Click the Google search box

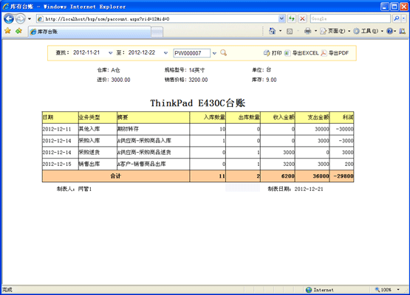coord(350,18)
